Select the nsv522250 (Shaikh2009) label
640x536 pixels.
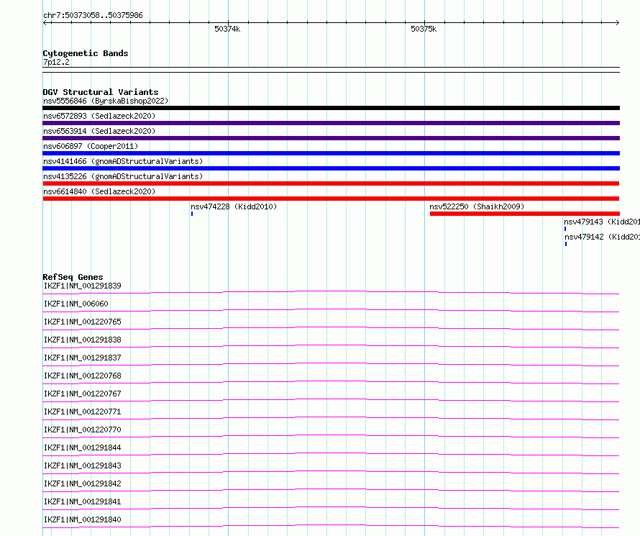477,206
